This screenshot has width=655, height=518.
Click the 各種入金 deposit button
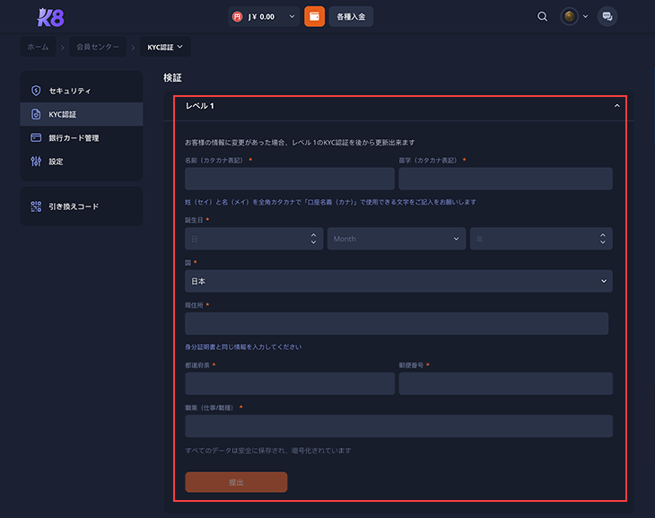point(351,17)
